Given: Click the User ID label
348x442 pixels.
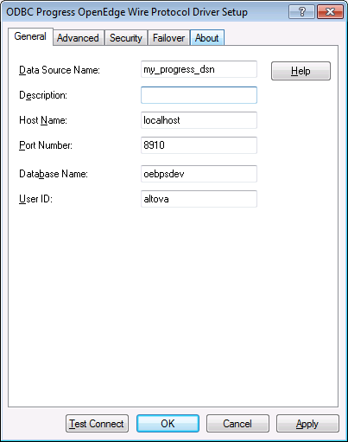Looking at the screenshot, I should (x=35, y=199).
